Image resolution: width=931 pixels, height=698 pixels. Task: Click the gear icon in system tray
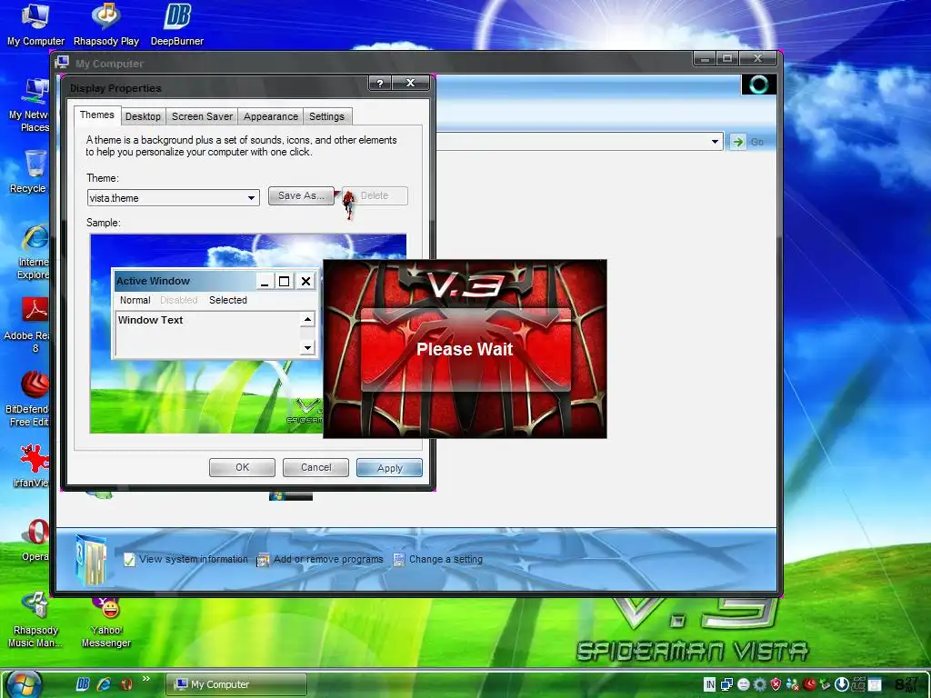click(x=759, y=684)
